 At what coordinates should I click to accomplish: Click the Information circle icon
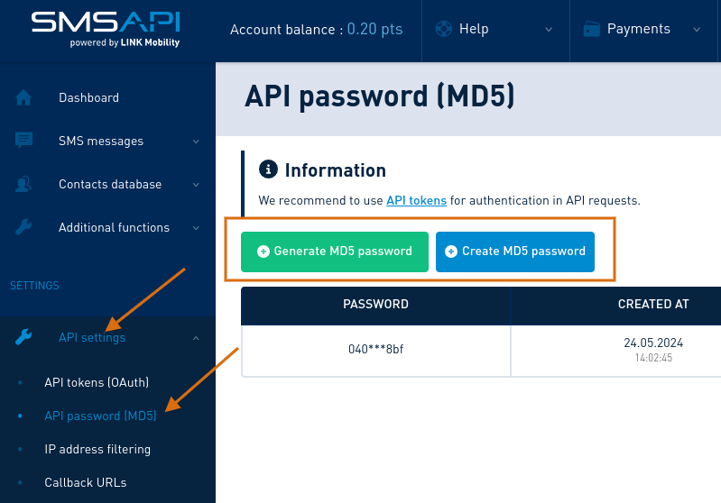(x=268, y=169)
